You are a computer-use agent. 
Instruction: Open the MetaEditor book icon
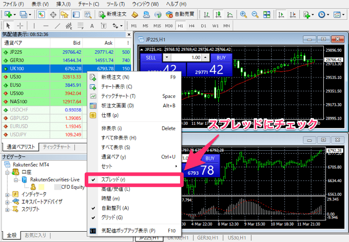click(134, 15)
